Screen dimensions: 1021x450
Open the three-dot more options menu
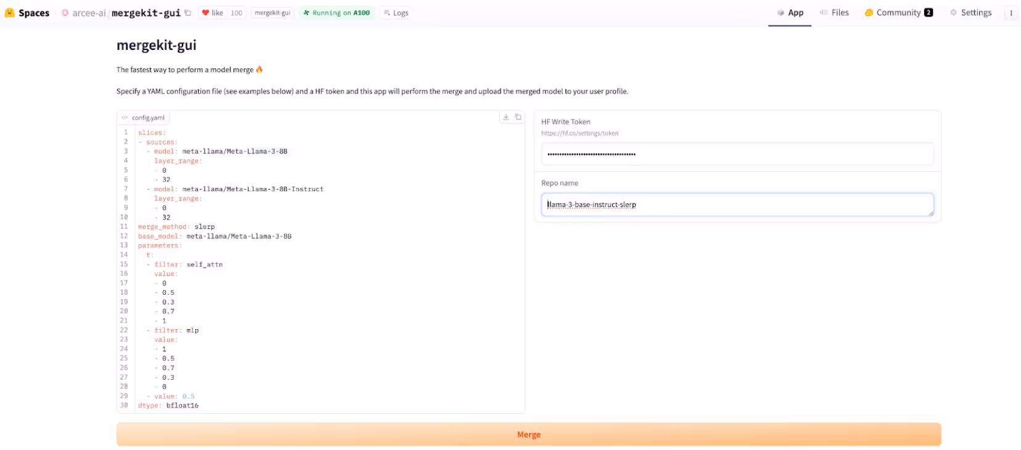click(x=1011, y=12)
